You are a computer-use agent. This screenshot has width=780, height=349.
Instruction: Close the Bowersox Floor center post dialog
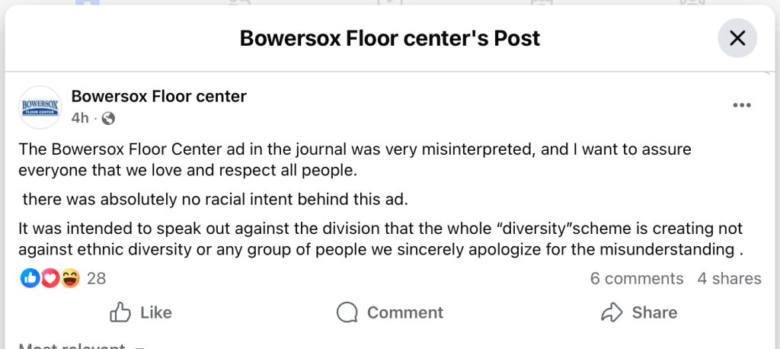(737, 38)
